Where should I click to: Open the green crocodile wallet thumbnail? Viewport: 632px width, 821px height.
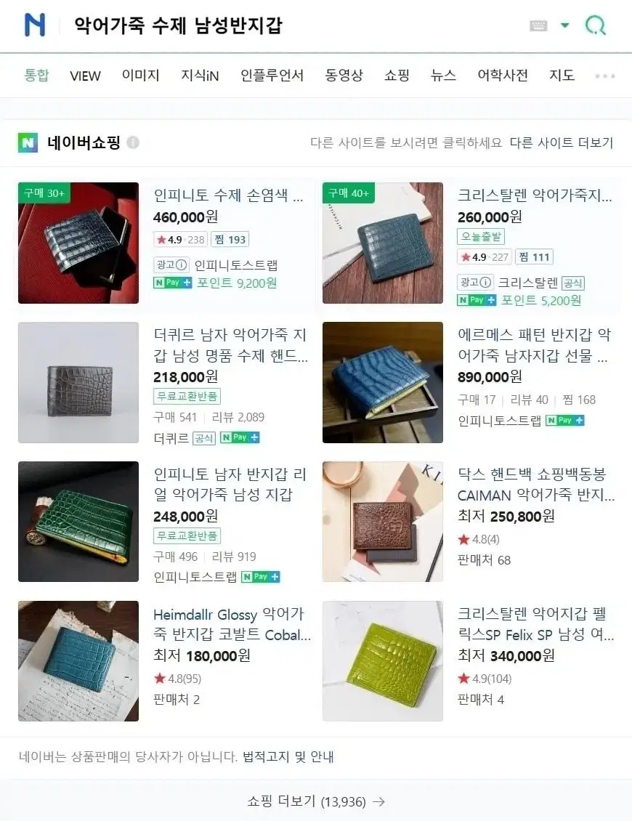[78, 522]
